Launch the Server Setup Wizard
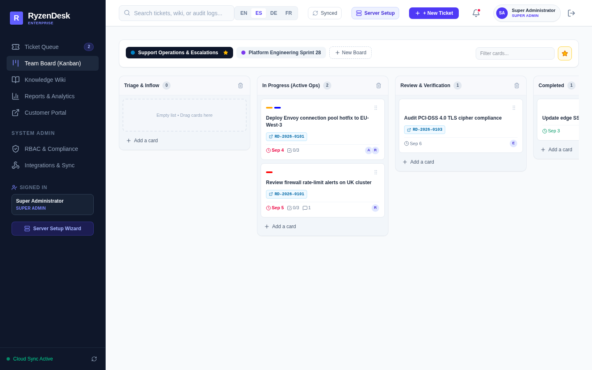Screen dimensions: 592x370 53,229
